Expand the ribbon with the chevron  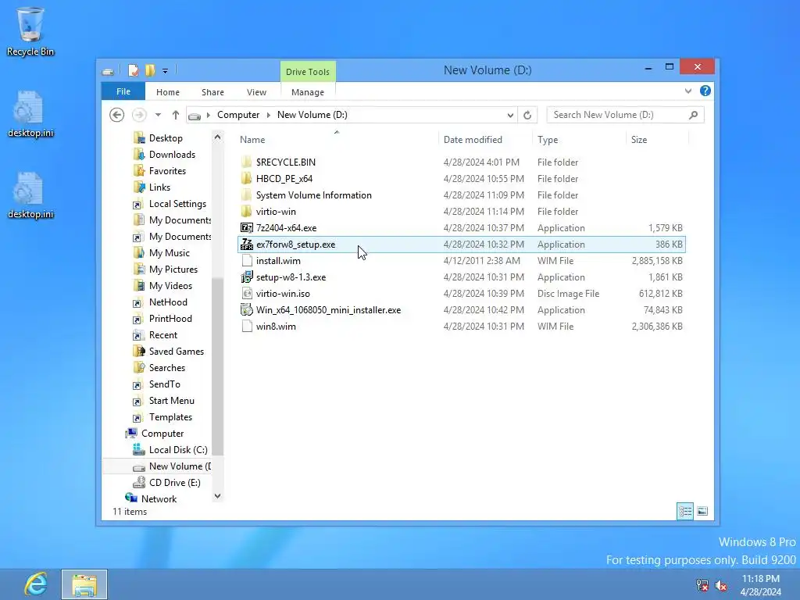687,91
